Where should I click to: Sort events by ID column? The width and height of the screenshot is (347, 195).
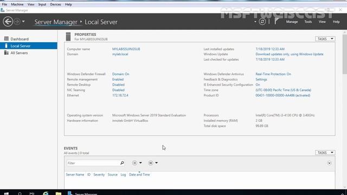pos(89,174)
